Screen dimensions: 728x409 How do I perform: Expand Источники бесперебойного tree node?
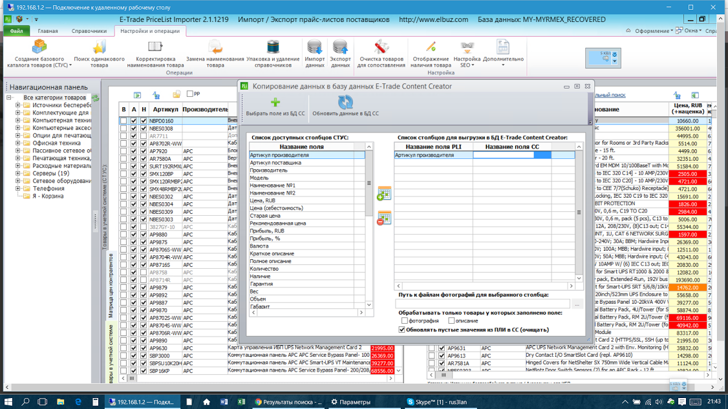click(x=17, y=105)
